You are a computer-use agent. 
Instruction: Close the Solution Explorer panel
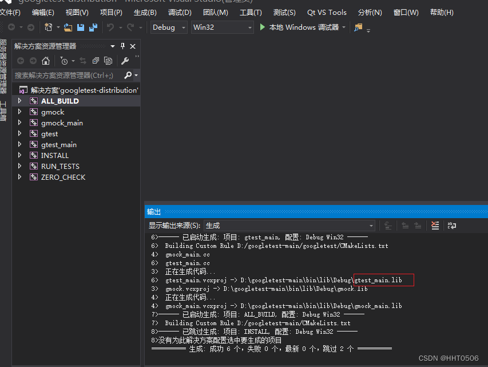point(133,46)
